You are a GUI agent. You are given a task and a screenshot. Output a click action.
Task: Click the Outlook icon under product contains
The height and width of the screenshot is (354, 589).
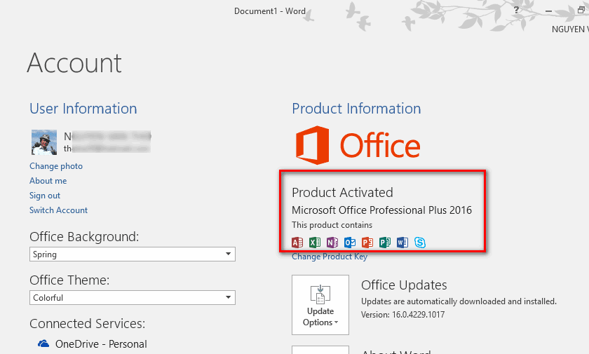click(350, 243)
